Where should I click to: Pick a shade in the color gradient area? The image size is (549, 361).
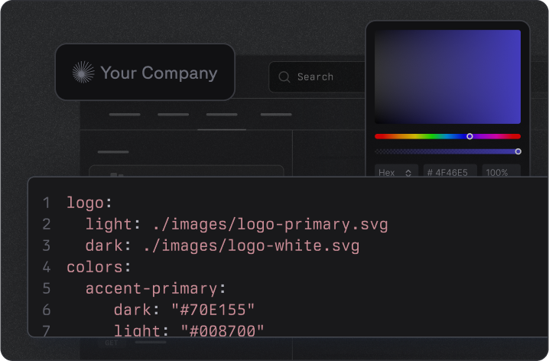447,76
